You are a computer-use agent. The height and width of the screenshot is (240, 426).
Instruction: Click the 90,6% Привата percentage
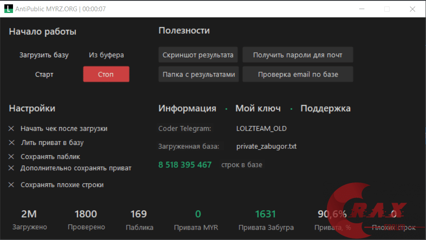[332, 220]
